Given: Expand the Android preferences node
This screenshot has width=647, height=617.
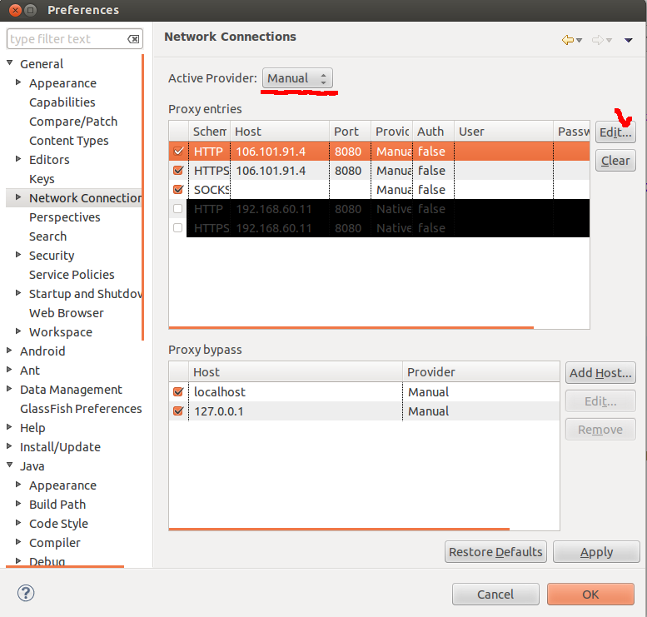Looking at the screenshot, I should [9, 351].
